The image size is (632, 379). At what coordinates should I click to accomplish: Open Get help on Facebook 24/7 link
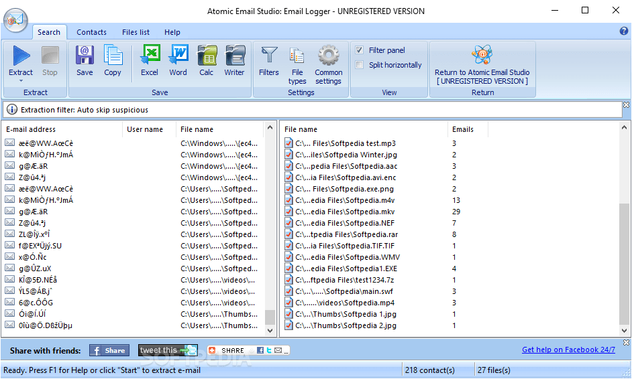pyautogui.click(x=568, y=350)
